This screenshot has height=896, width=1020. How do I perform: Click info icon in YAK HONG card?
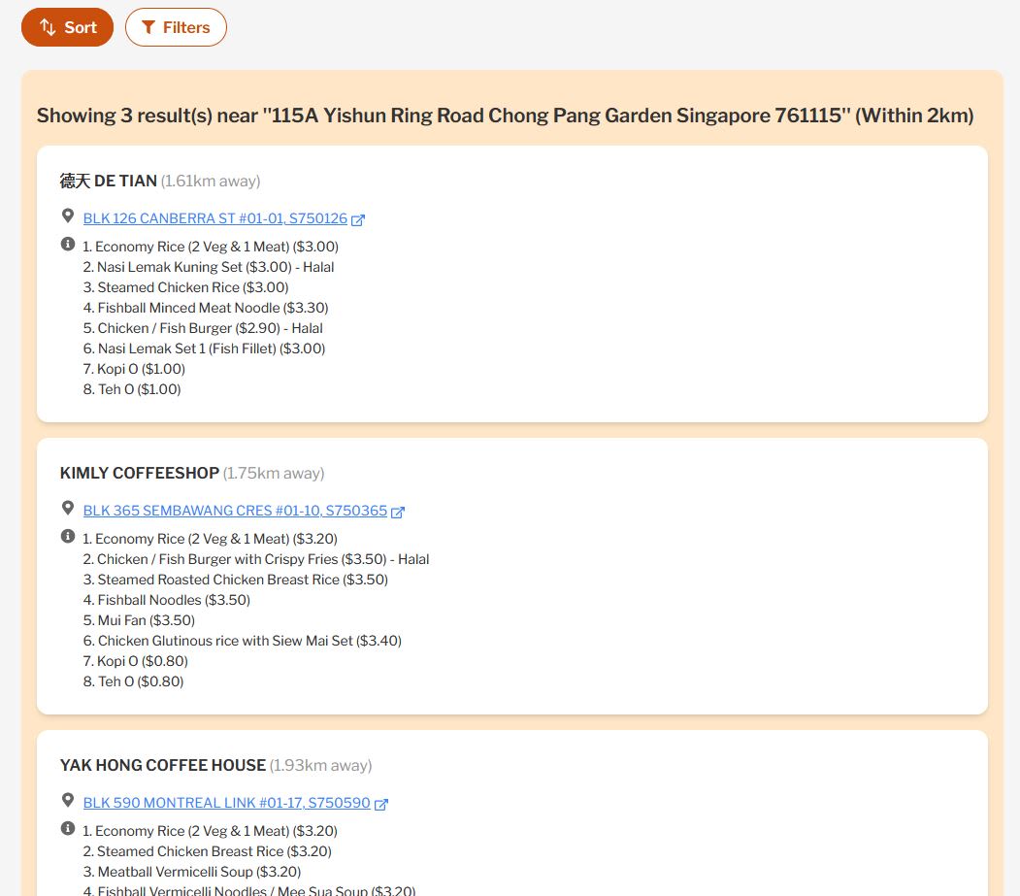[68, 828]
